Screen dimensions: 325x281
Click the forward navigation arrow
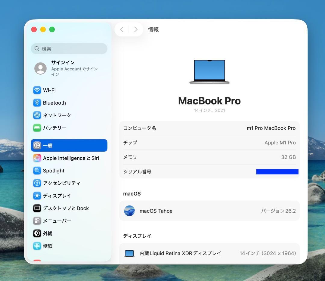click(x=135, y=29)
